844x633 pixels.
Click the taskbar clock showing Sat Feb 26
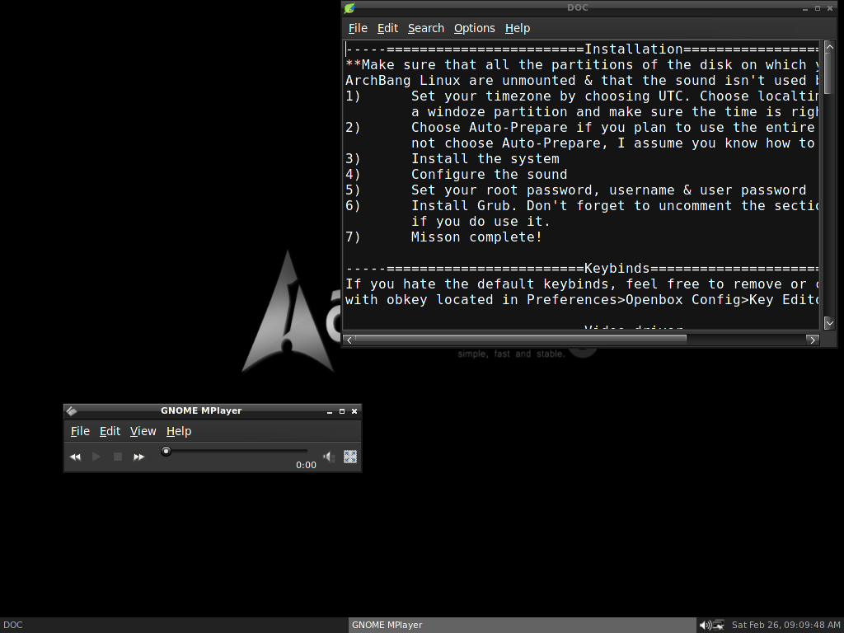(x=785, y=625)
